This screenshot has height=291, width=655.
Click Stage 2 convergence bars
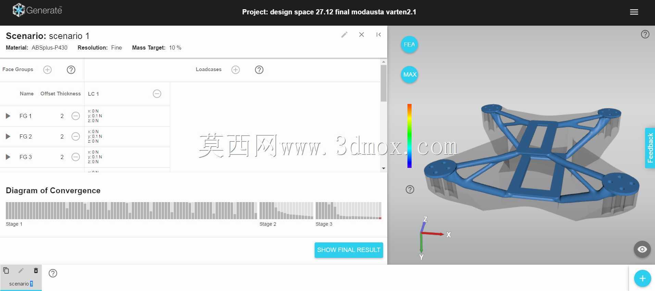(x=286, y=211)
